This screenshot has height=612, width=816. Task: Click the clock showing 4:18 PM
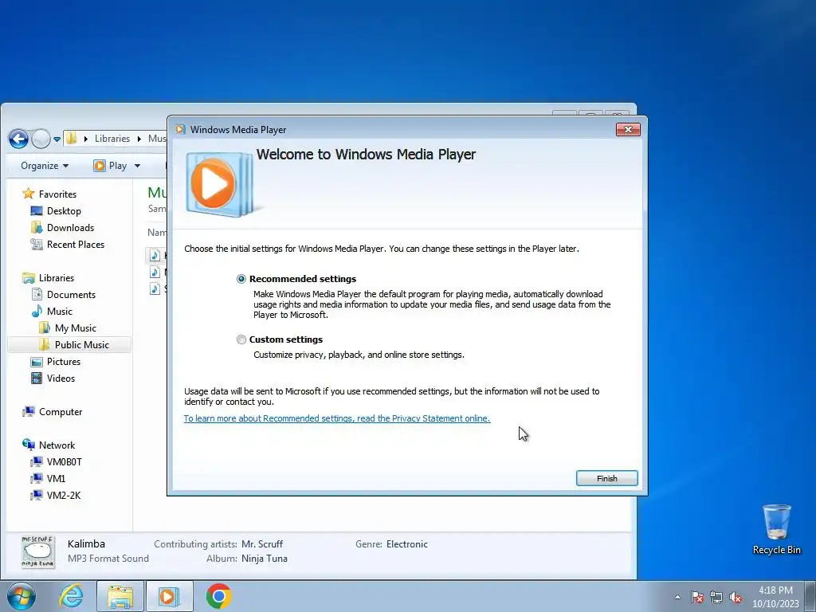[x=775, y=590]
